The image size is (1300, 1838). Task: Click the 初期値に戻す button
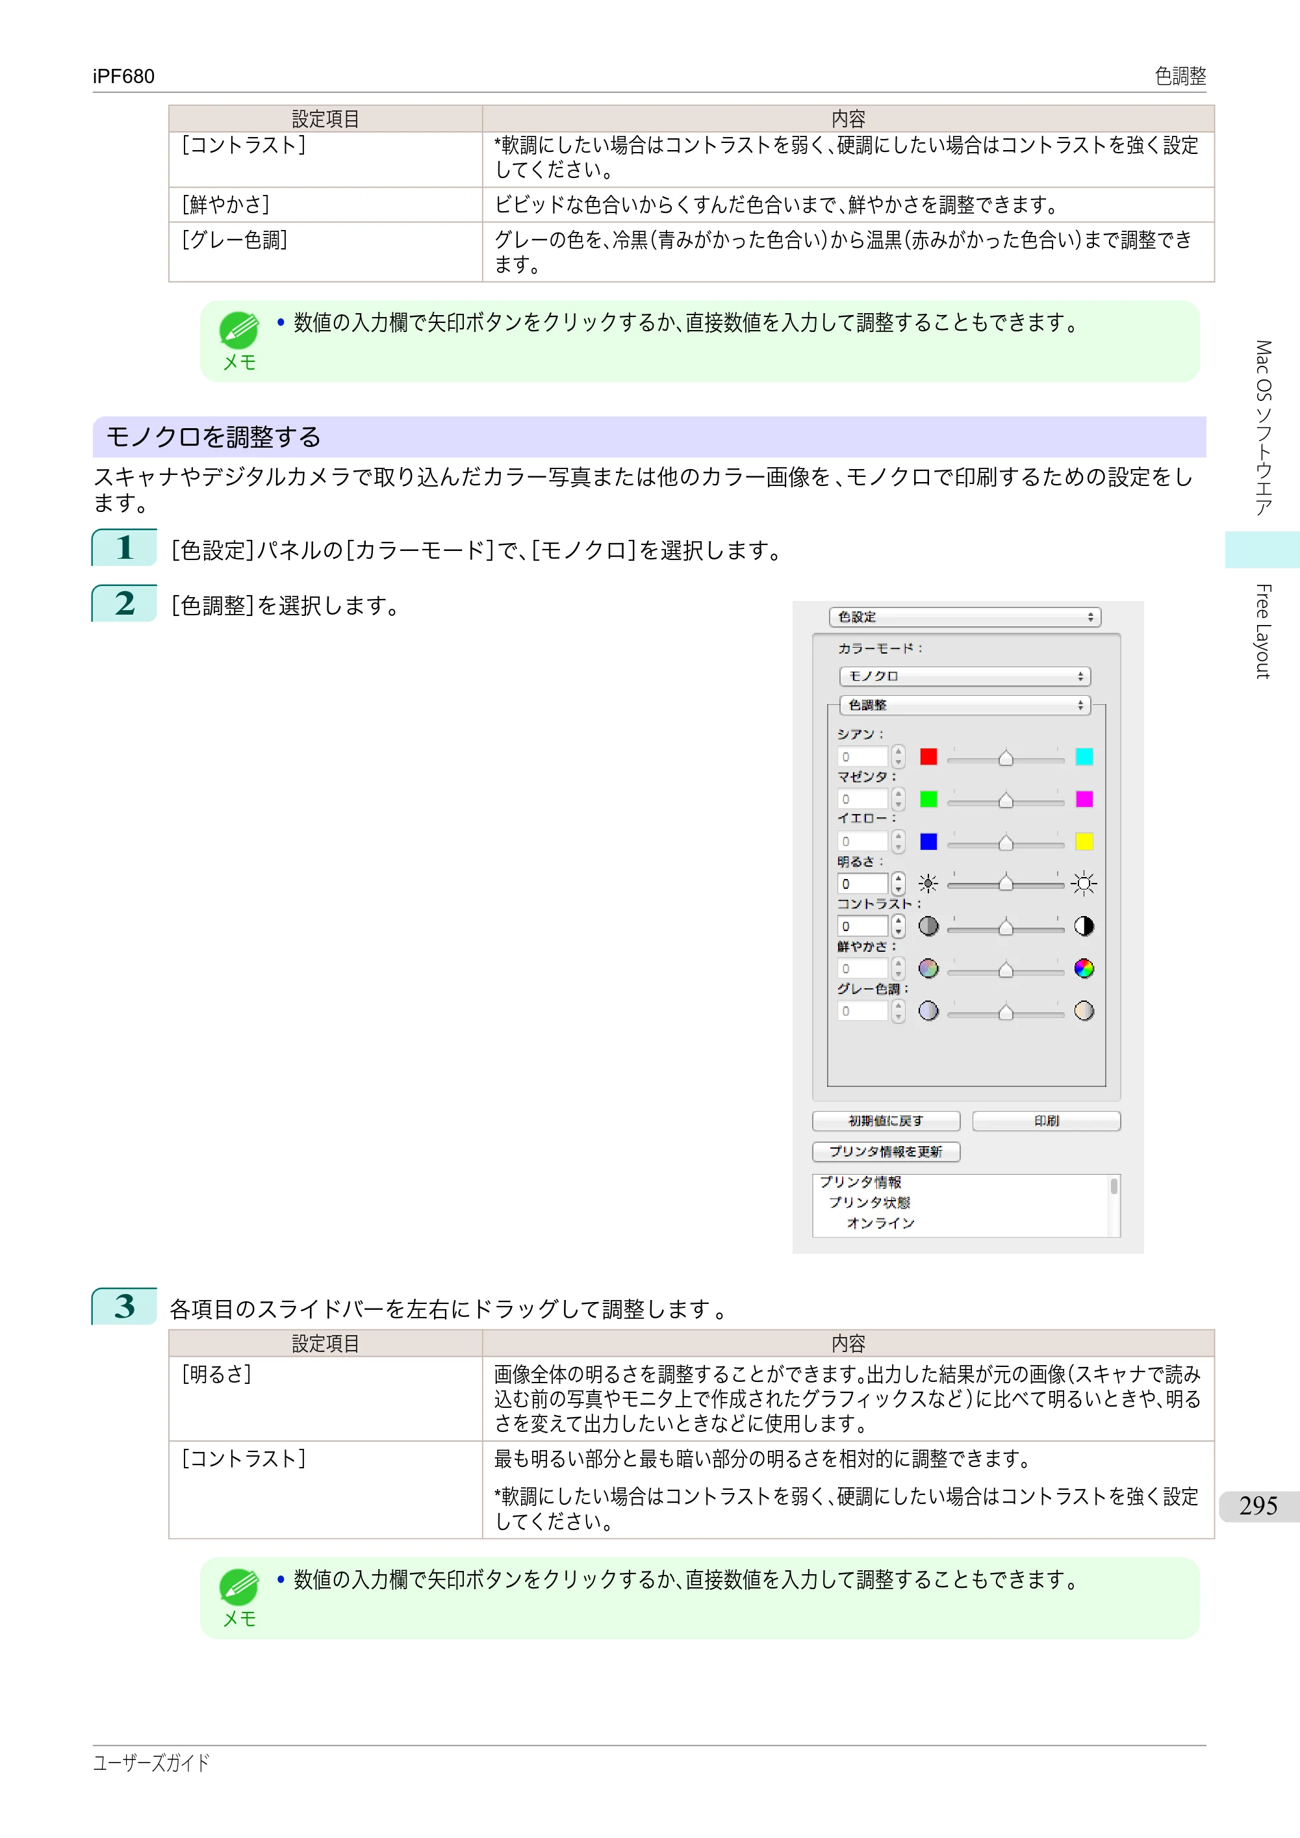pyautogui.click(x=886, y=1121)
